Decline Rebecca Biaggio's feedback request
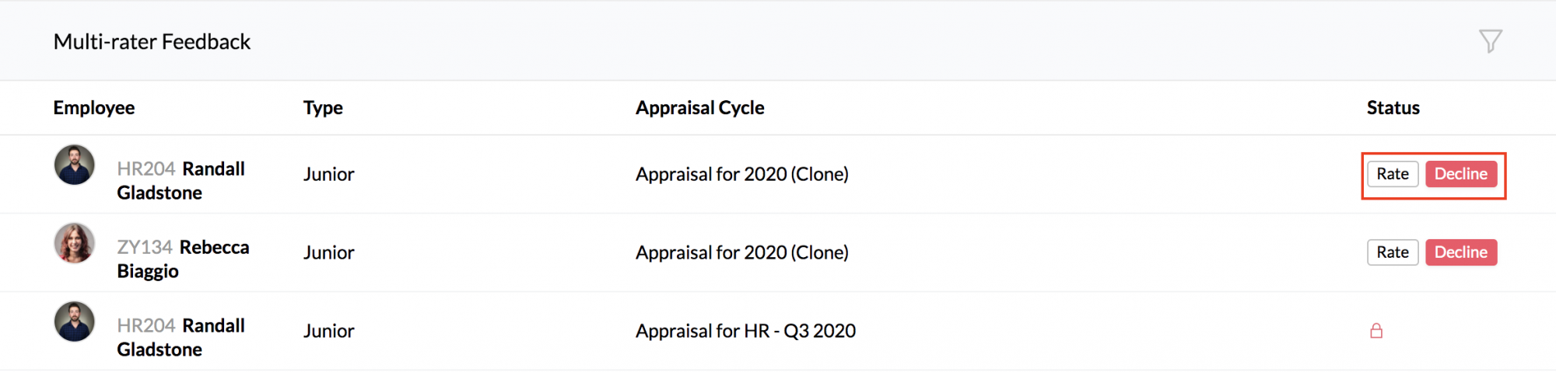1556x372 pixels. coord(1461,252)
